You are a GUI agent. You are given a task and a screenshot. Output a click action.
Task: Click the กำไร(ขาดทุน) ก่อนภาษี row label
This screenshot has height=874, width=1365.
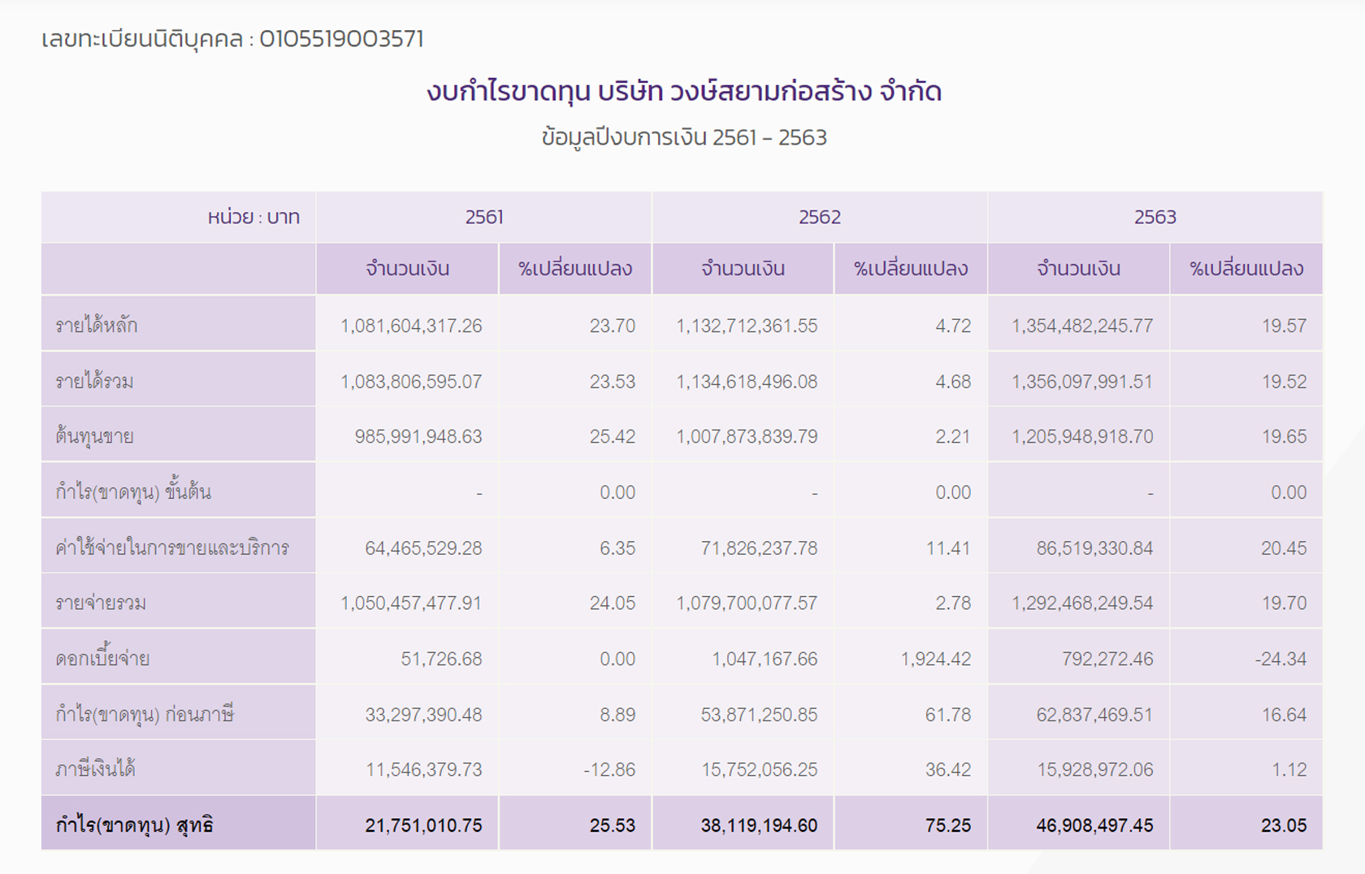pyautogui.click(x=145, y=715)
